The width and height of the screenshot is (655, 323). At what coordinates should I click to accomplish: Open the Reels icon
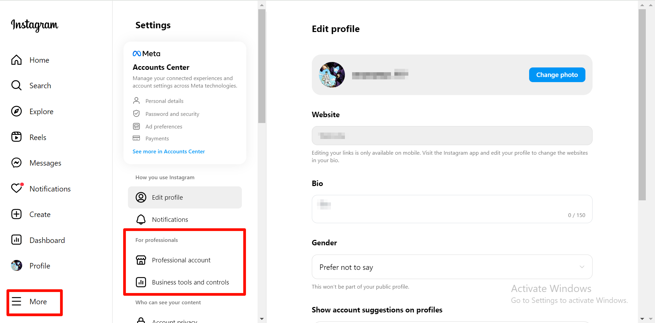[x=16, y=137]
